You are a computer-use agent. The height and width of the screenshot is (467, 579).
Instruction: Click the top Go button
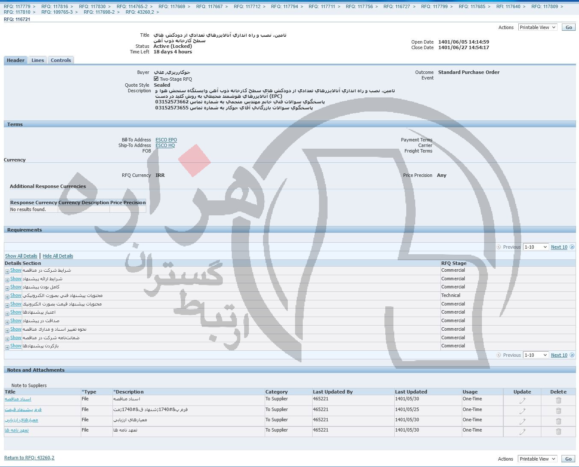tap(568, 27)
